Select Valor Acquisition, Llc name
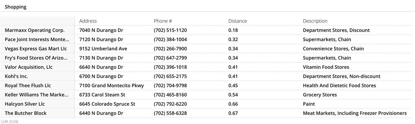 [x=28, y=67]
